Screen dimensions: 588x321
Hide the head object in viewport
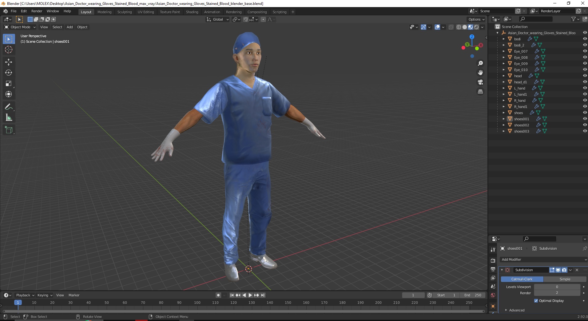pos(585,76)
